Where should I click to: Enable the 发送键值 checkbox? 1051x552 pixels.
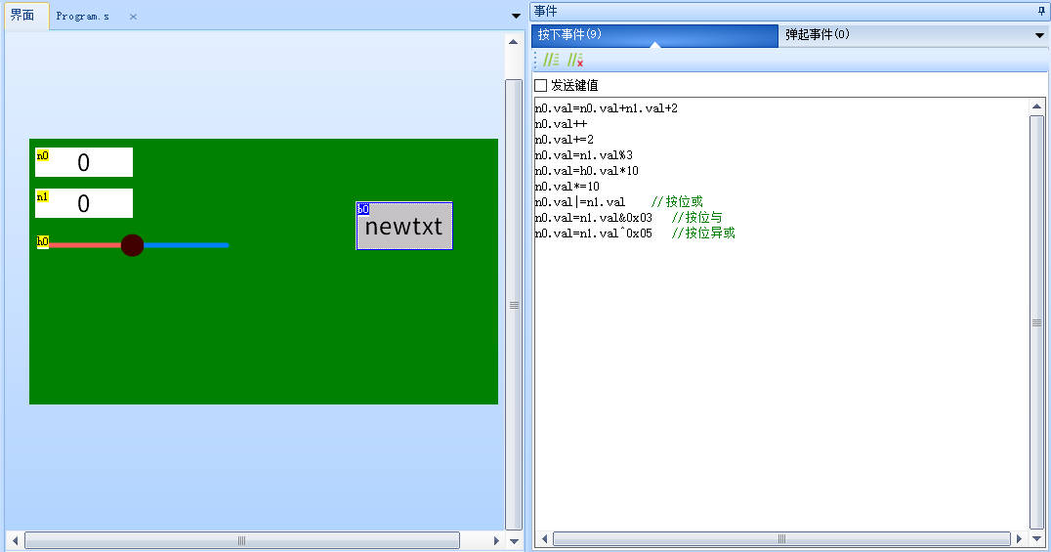[541, 86]
